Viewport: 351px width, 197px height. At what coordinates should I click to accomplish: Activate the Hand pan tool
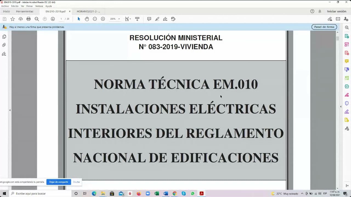[87, 19]
